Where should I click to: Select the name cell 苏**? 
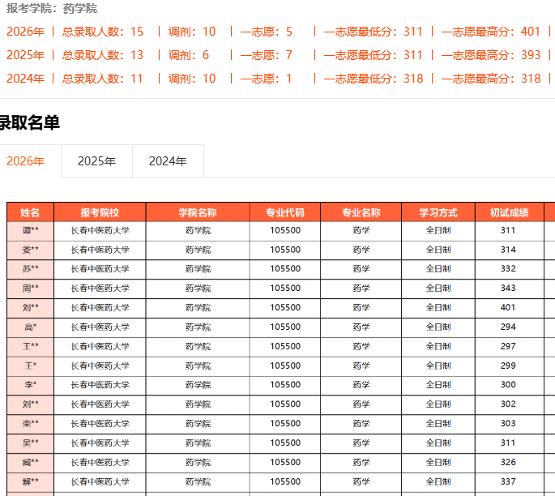point(30,269)
